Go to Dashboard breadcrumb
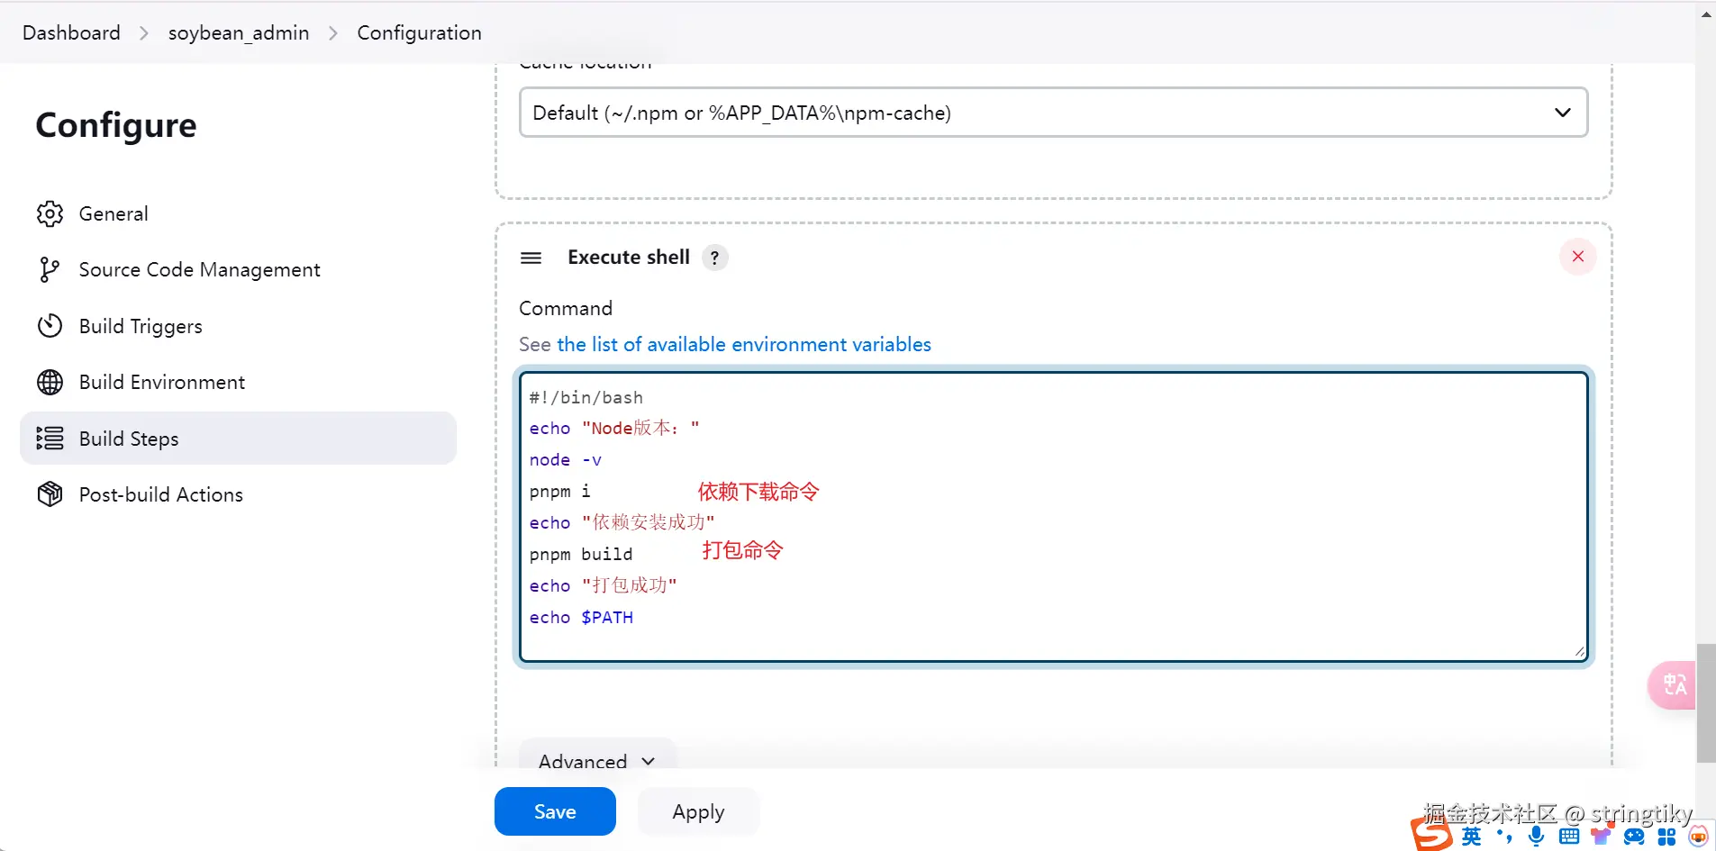Screen dimensions: 1716x851 click(71, 33)
